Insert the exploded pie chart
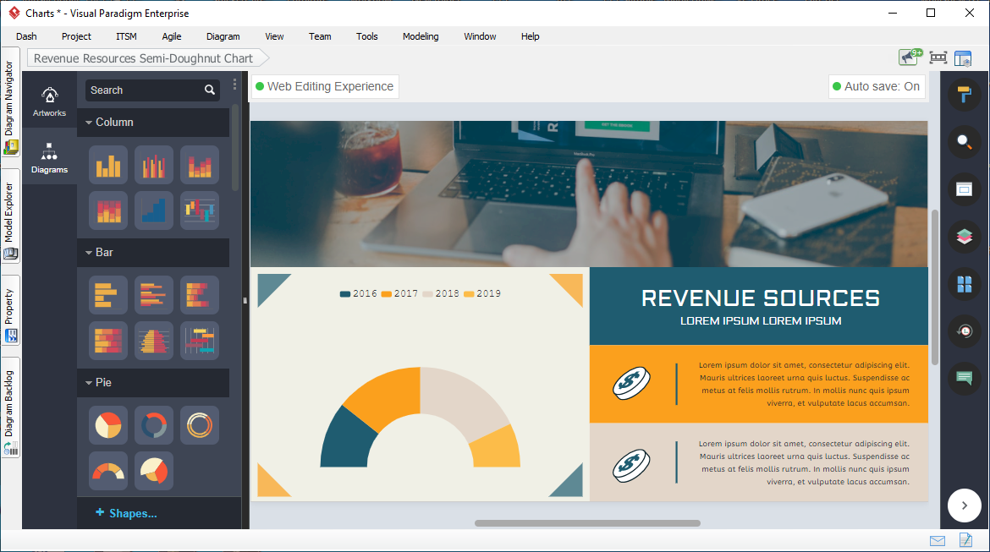This screenshot has width=990, height=552. [154, 471]
